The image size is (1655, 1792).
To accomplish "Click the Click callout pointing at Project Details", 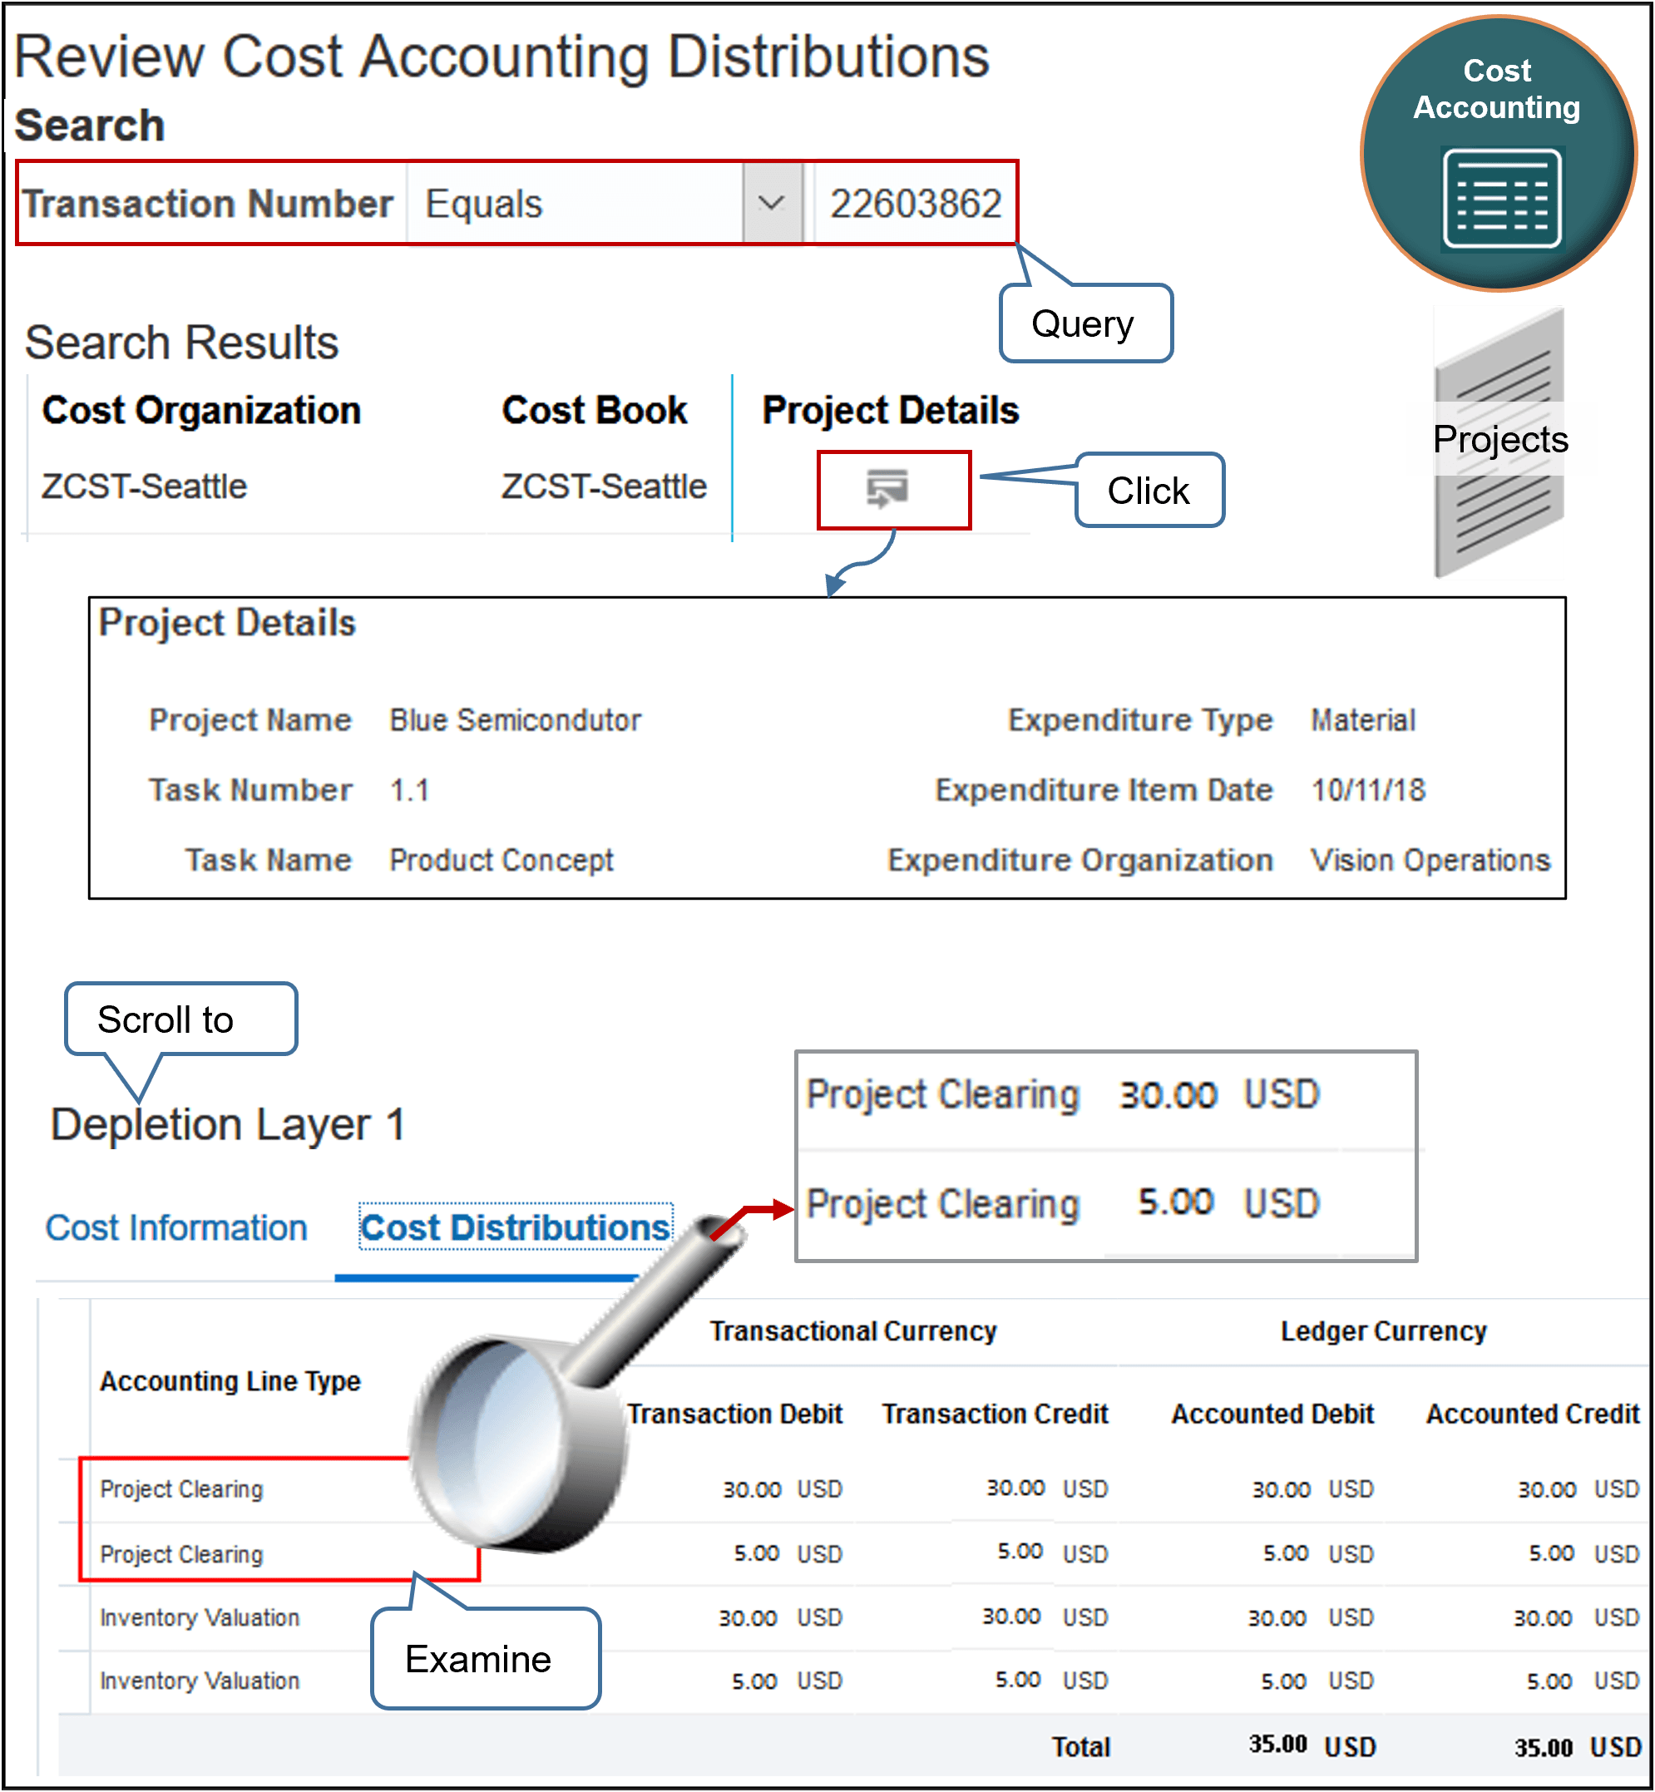I will (x=1149, y=489).
